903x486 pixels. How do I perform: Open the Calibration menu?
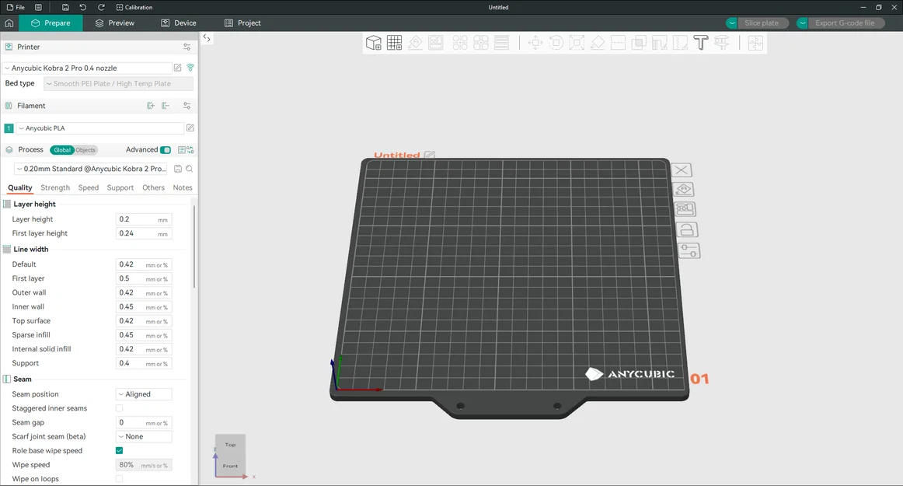pos(134,7)
